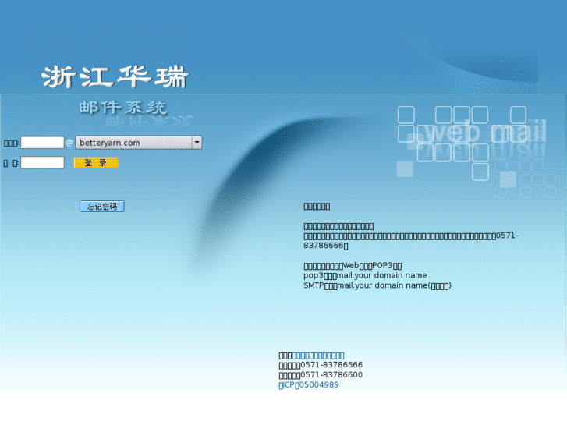Open the blue company link in footer
The height and width of the screenshot is (425, 567).
pos(318,356)
